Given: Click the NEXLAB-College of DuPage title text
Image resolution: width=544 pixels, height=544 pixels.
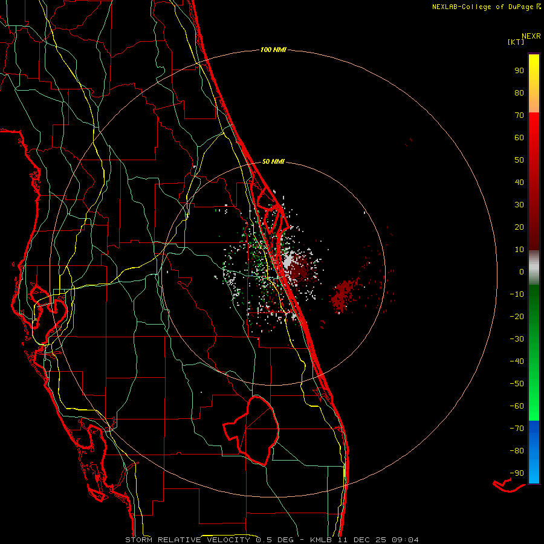Looking at the screenshot, I should (487, 7).
